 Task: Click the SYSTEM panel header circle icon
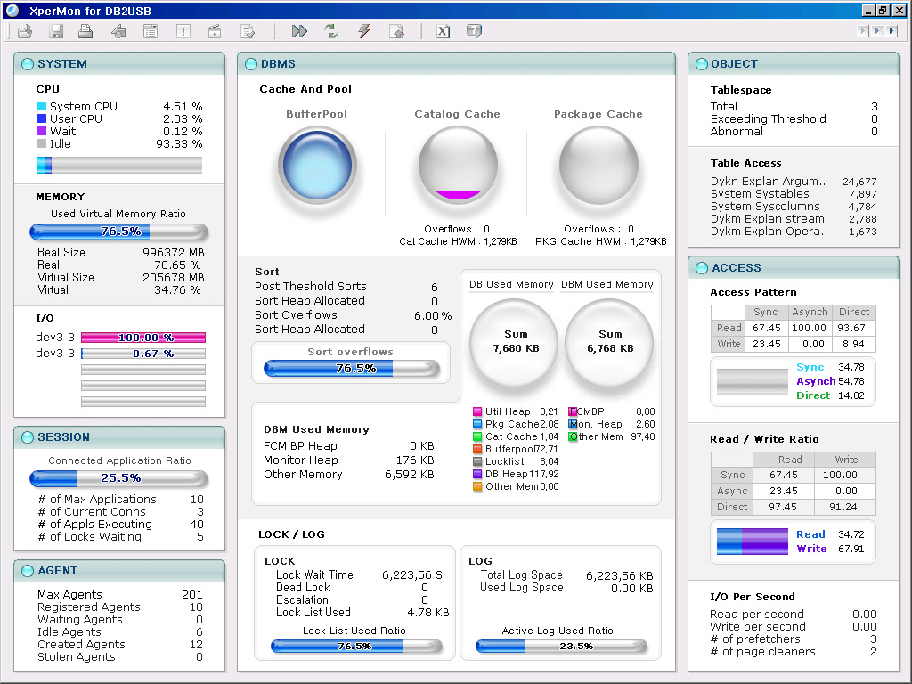pos(28,64)
